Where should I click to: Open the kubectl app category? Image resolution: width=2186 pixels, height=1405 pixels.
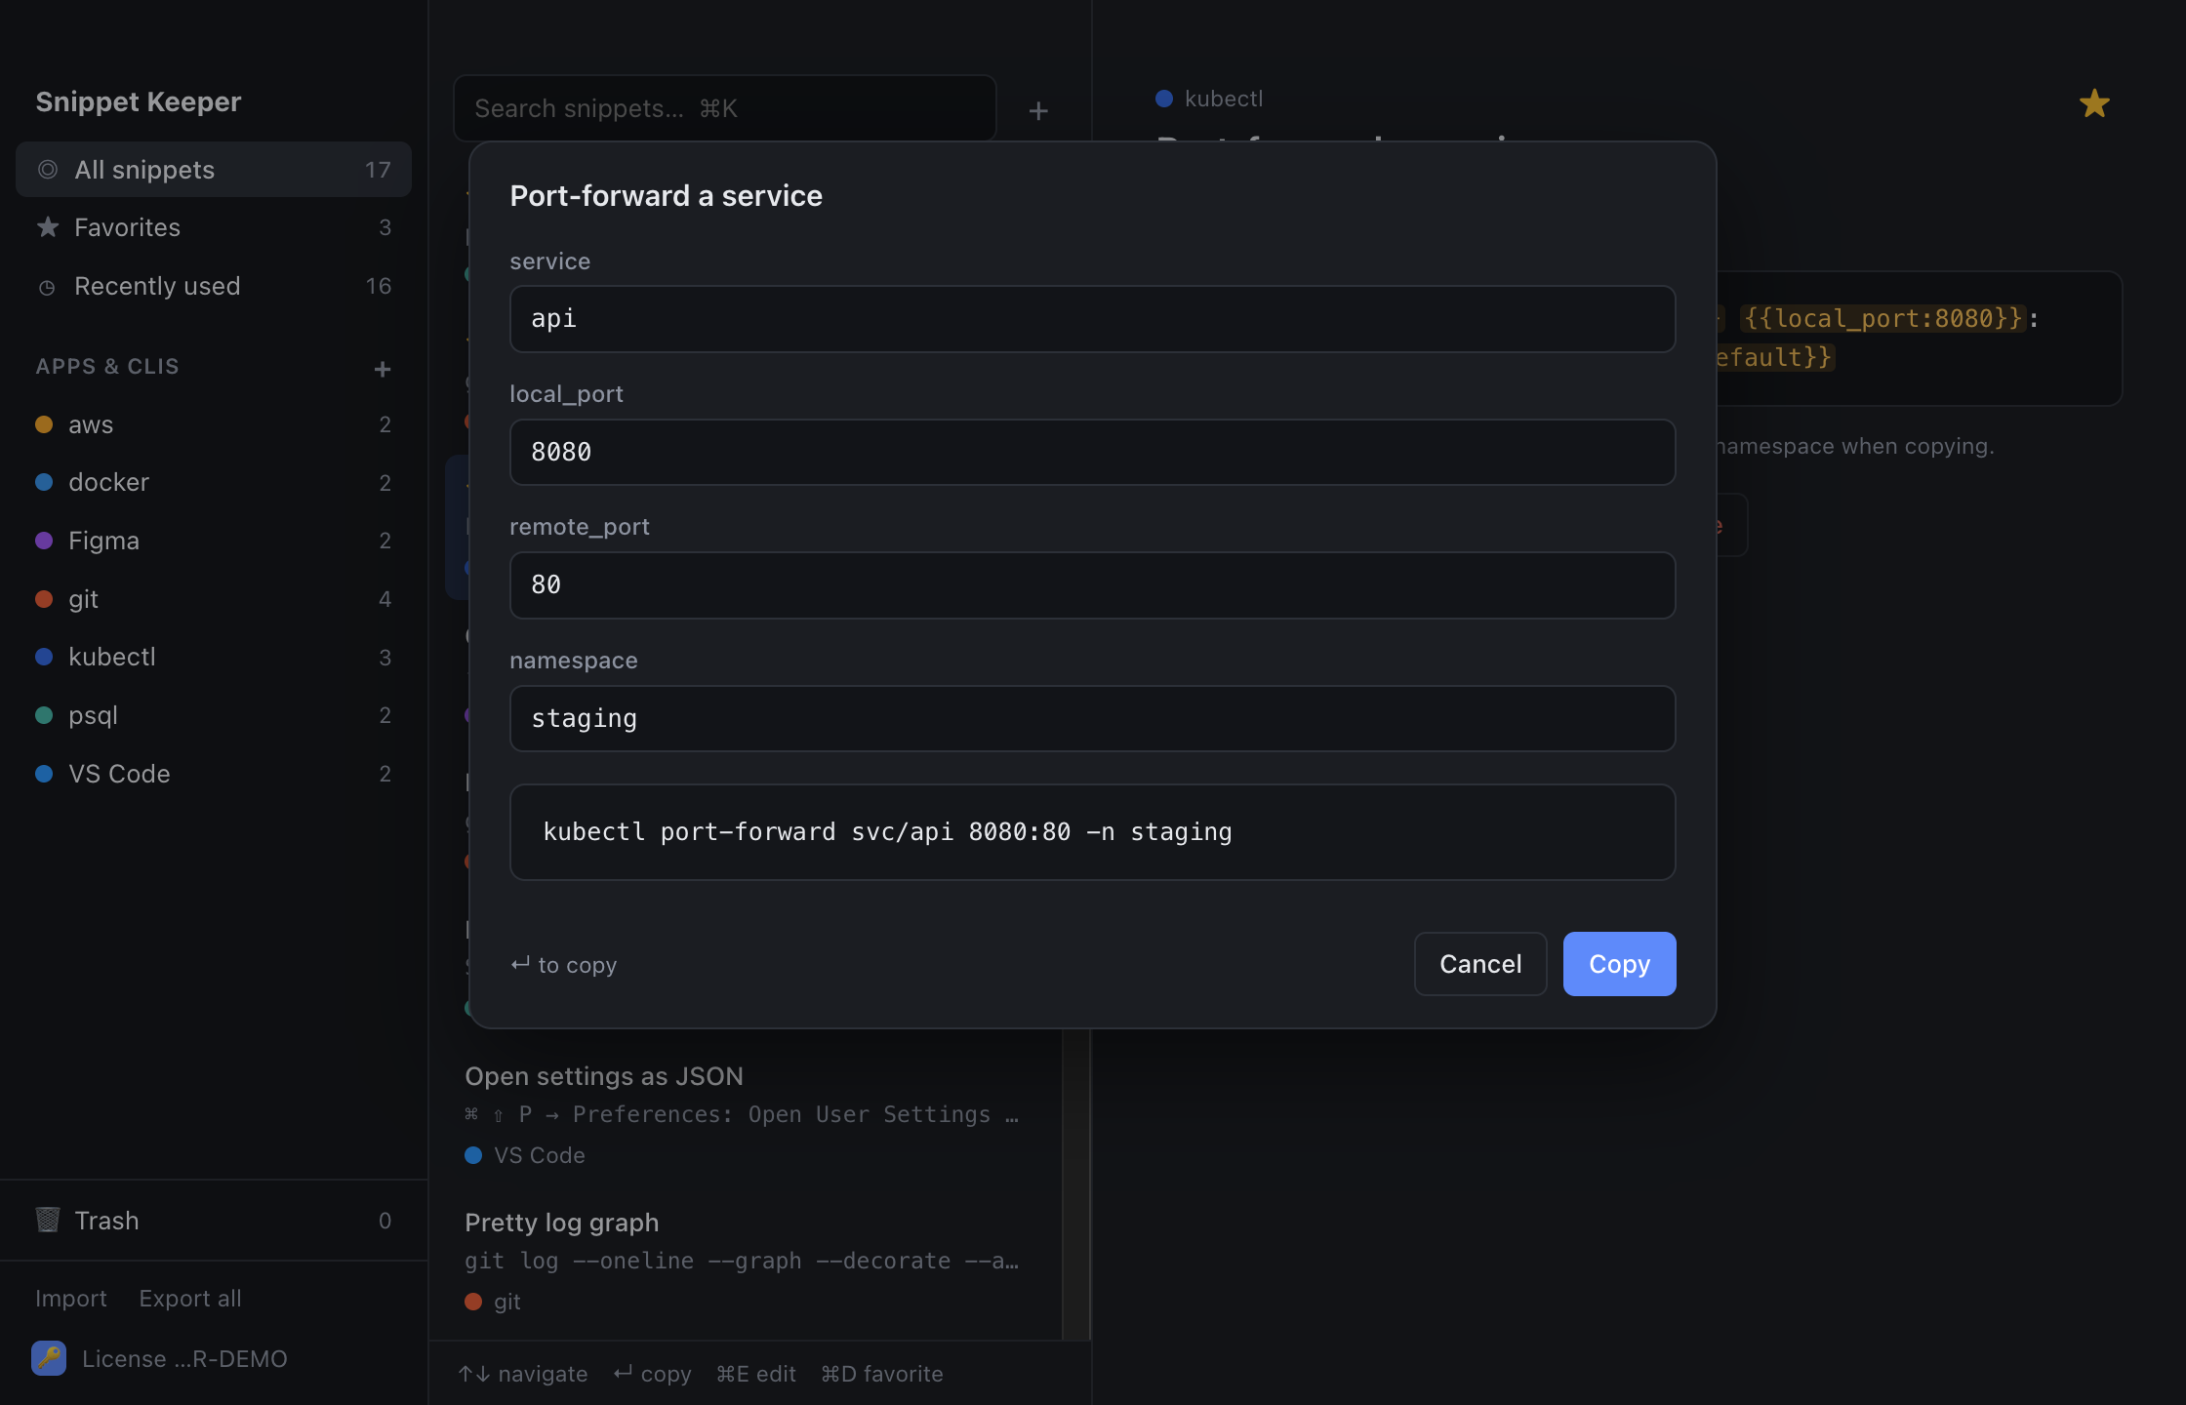[214, 657]
